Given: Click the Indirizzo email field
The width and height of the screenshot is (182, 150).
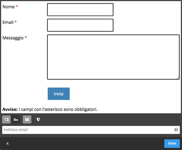Looking at the screenshot, I should [x=91, y=130].
